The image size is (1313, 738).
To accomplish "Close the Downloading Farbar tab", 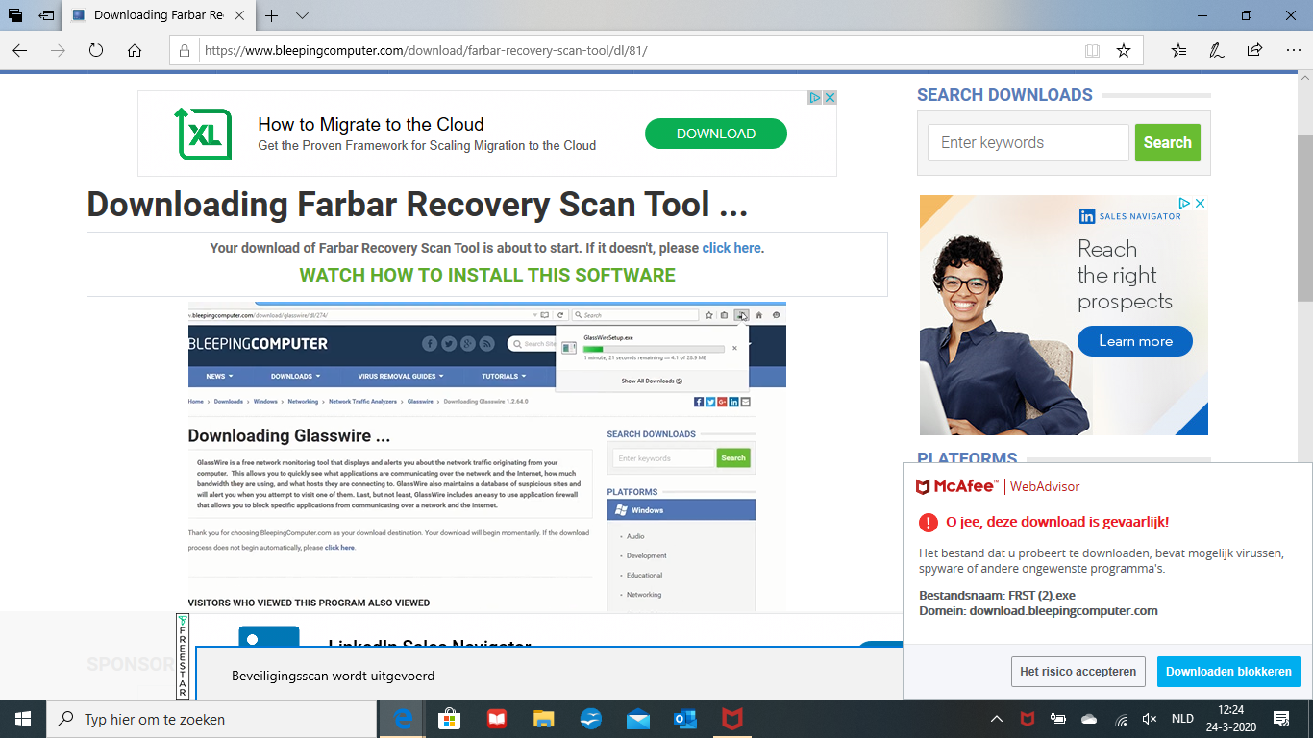I will [239, 15].
